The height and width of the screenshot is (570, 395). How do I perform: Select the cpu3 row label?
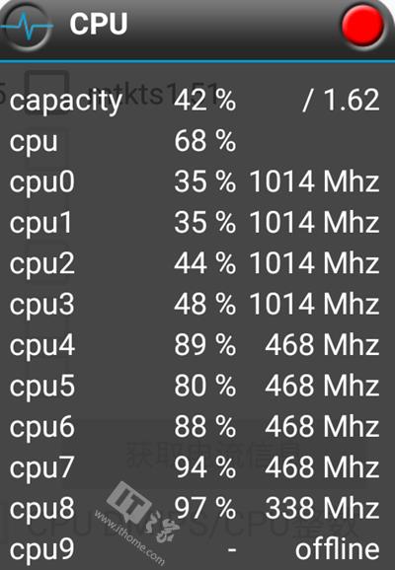click(x=42, y=305)
